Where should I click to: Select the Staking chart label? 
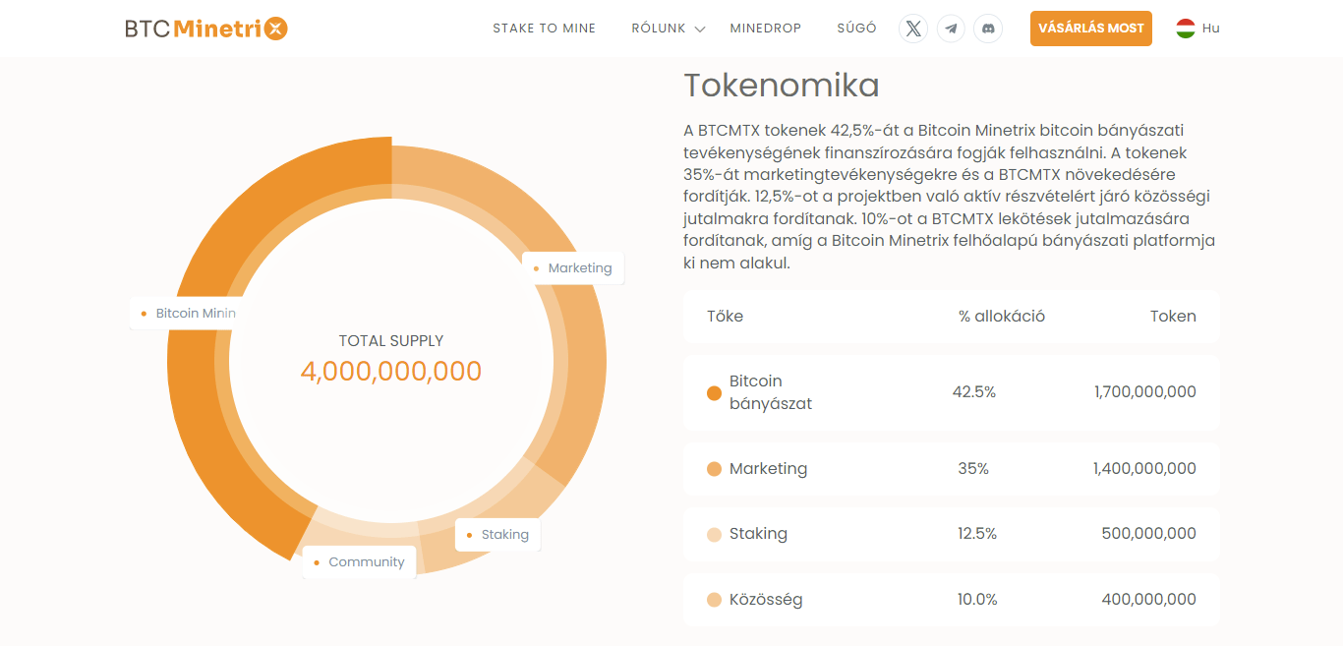tap(497, 535)
